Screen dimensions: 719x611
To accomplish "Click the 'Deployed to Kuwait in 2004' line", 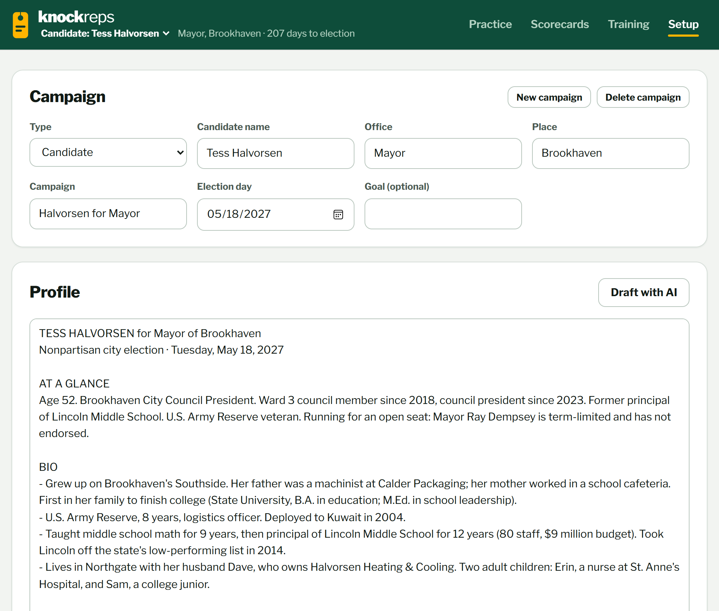I will (222, 517).
